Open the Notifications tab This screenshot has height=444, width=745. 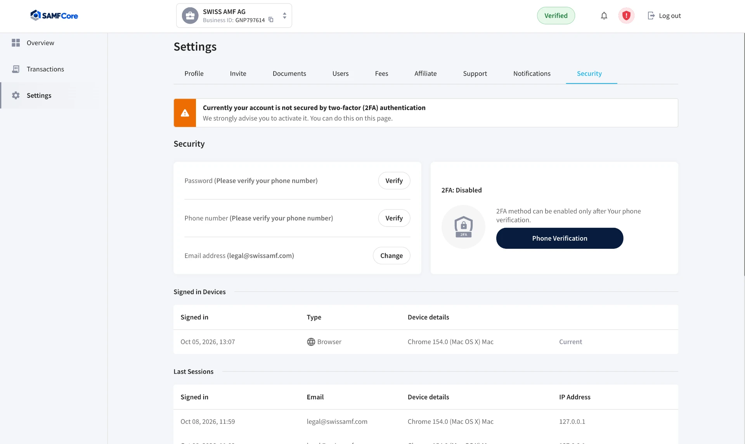coord(532,73)
